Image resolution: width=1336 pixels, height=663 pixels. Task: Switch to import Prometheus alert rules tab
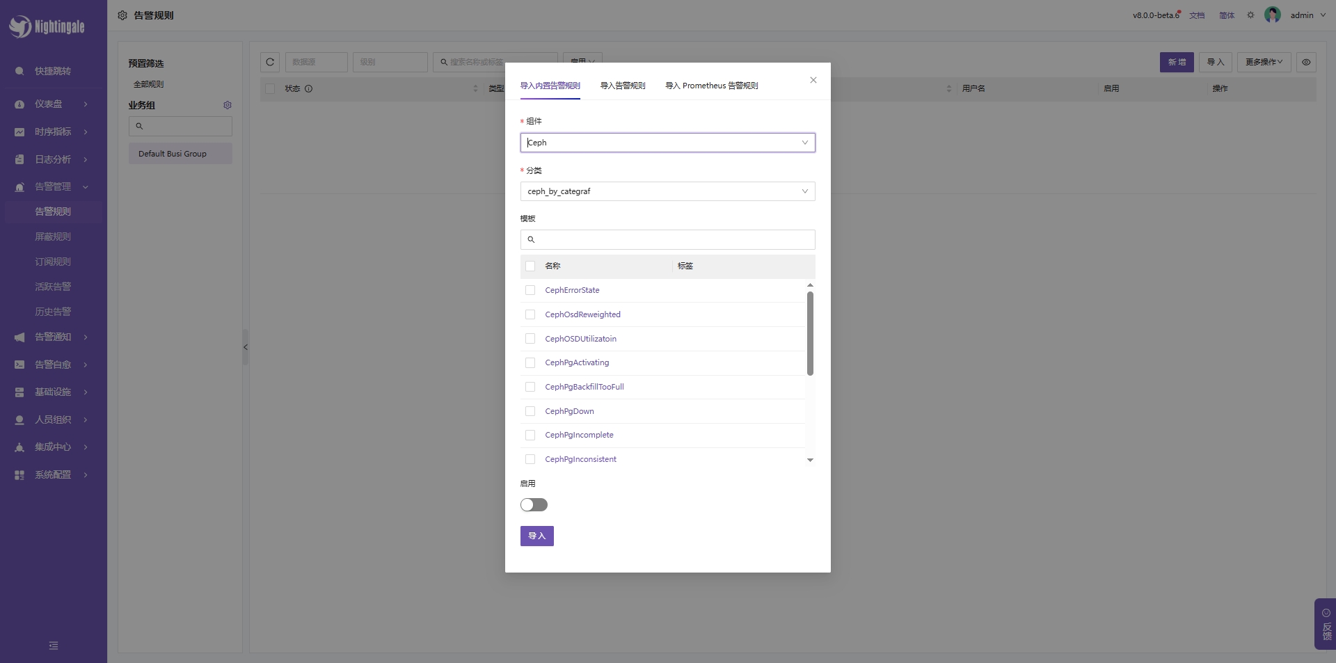[x=711, y=86]
